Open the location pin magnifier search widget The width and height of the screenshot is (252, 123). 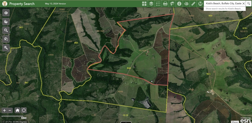tap(6, 48)
